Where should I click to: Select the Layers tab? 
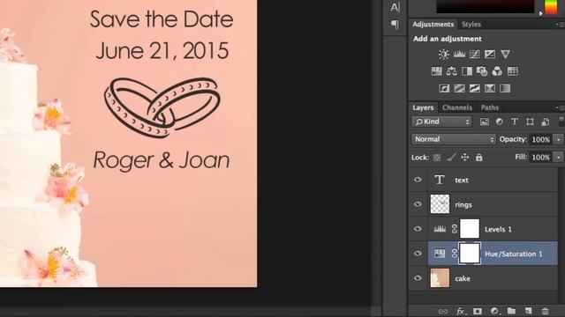(x=423, y=107)
